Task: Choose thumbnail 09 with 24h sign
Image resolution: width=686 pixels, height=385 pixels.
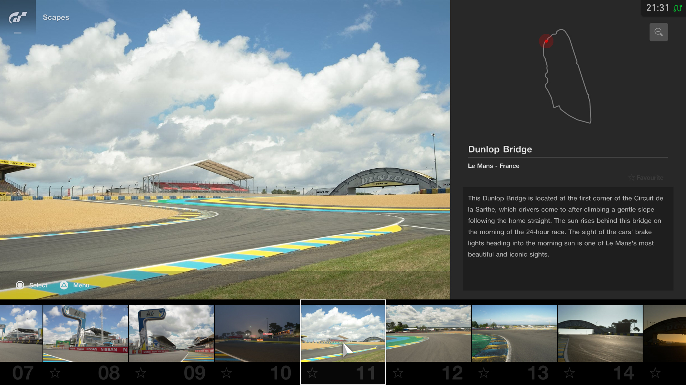Action: tap(171, 333)
